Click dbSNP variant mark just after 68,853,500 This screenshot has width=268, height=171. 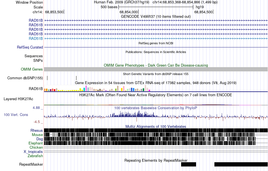(x=76, y=78)
